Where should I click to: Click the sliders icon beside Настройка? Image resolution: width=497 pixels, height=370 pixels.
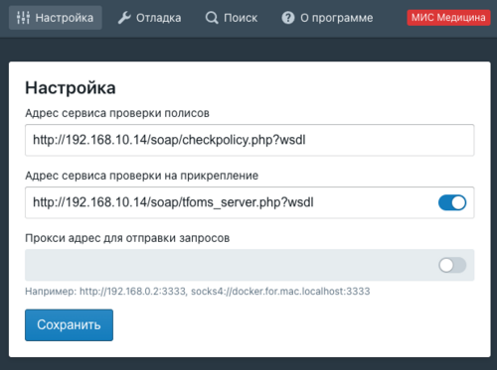23,18
